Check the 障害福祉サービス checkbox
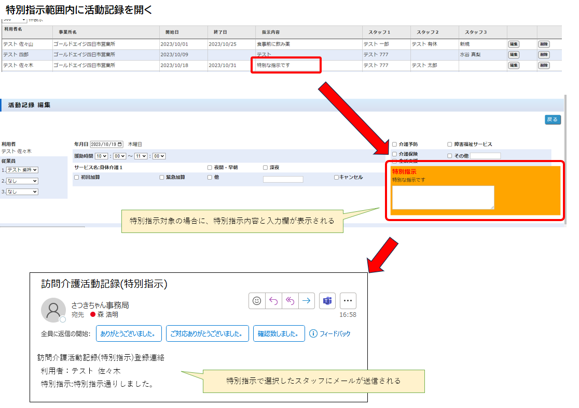 tap(450, 144)
